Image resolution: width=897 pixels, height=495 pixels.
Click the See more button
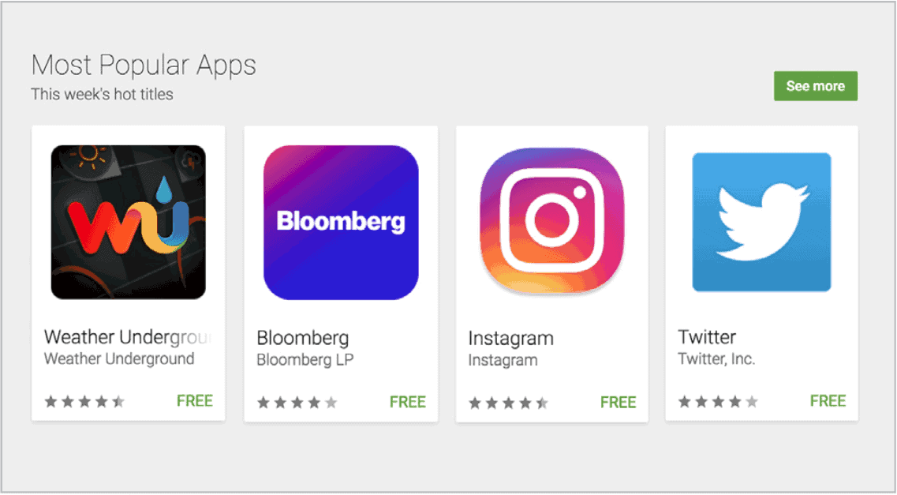pyautogui.click(x=816, y=86)
